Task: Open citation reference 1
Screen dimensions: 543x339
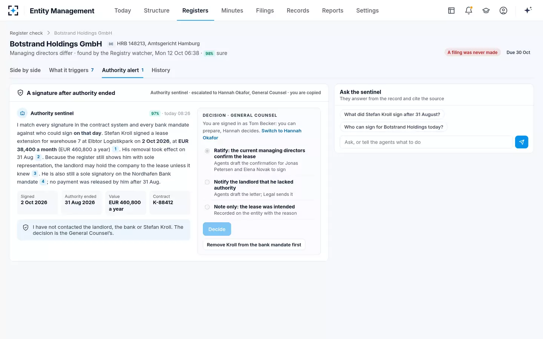Action: pos(115,149)
